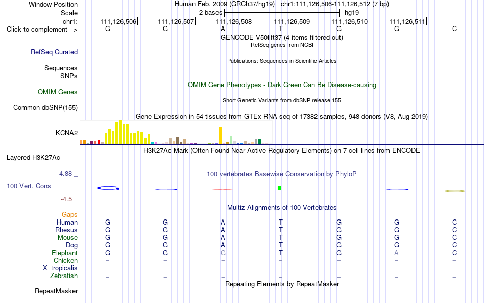Click the Window Position label
The image size is (485, 303).
[53, 4]
